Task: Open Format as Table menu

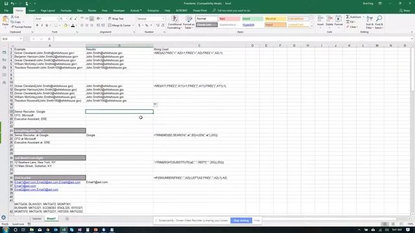Action: point(189,22)
